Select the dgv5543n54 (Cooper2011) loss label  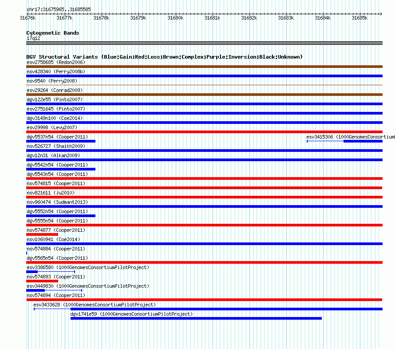tap(57, 174)
